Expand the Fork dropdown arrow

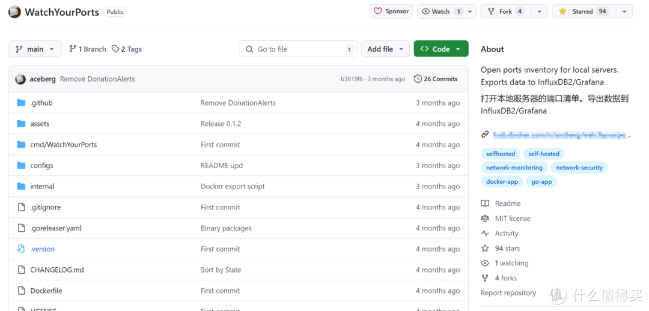pyautogui.click(x=539, y=11)
